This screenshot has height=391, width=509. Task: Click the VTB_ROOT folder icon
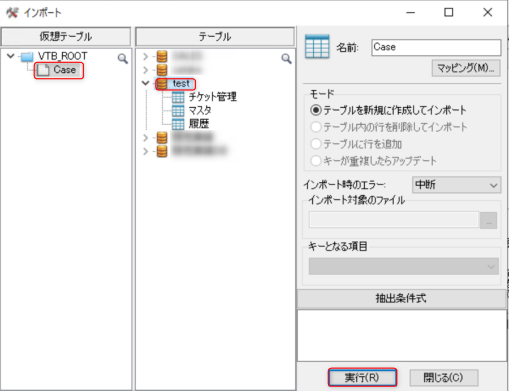click(27, 56)
